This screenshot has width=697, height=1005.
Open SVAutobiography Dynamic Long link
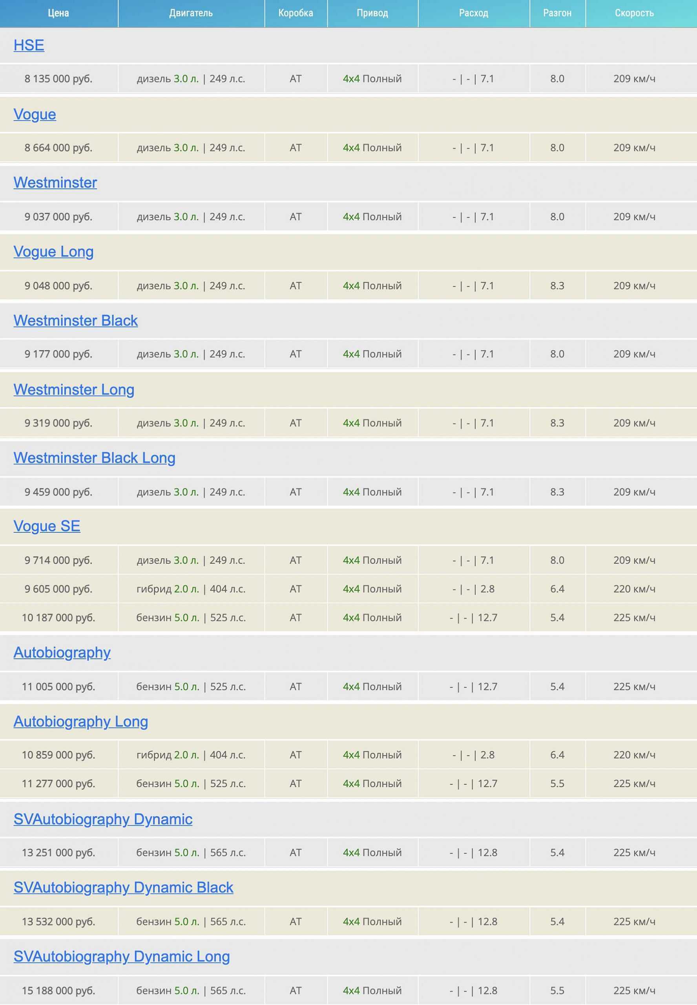[121, 957]
